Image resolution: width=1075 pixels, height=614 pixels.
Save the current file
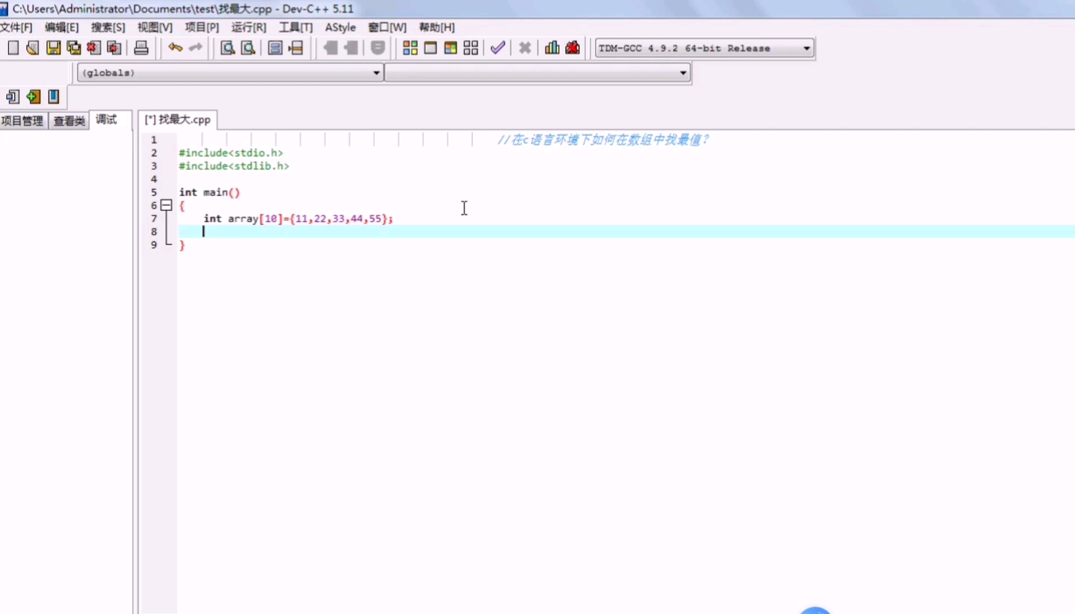click(x=53, y=48)
